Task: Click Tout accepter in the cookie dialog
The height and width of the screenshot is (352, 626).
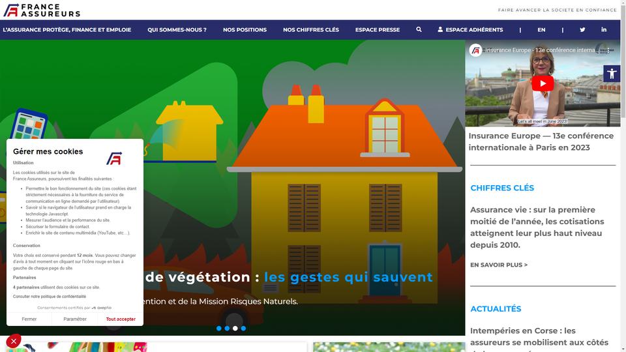Action: pos(121,319)
